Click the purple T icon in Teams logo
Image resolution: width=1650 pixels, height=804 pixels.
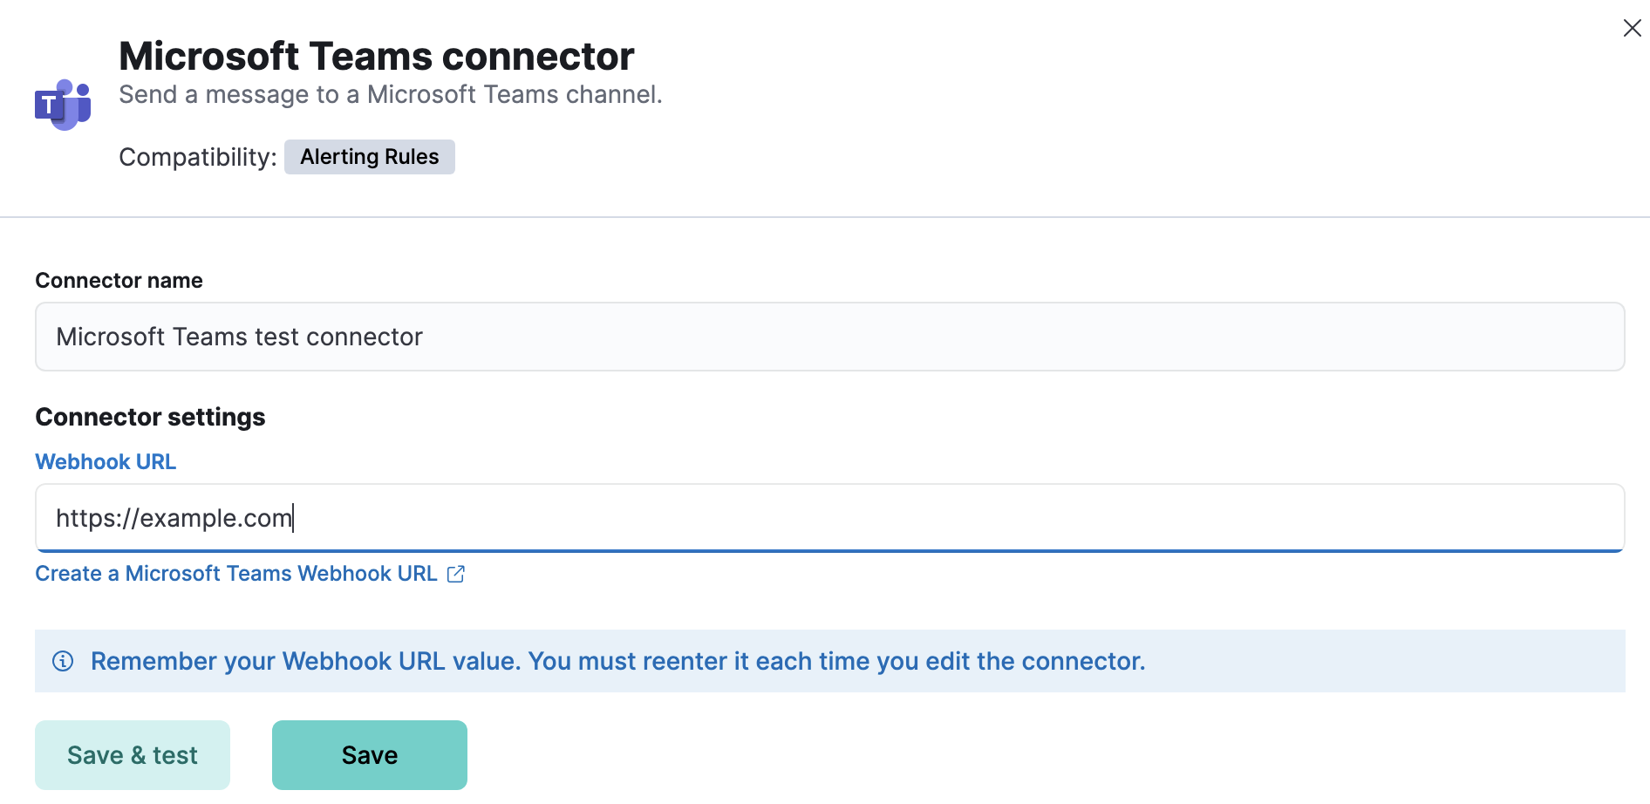(50, 106)
